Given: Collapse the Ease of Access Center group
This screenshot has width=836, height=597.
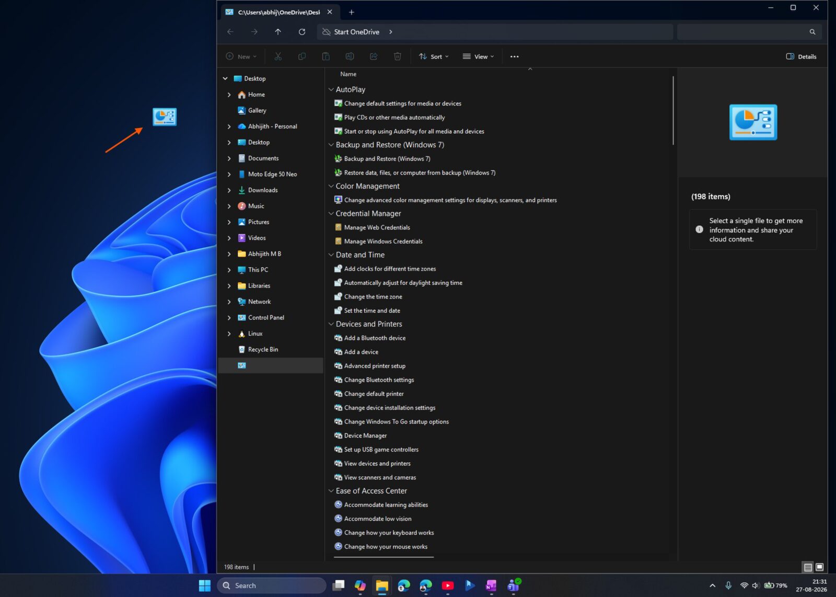Looking at the screenshot, I should (x=331, y=491).
